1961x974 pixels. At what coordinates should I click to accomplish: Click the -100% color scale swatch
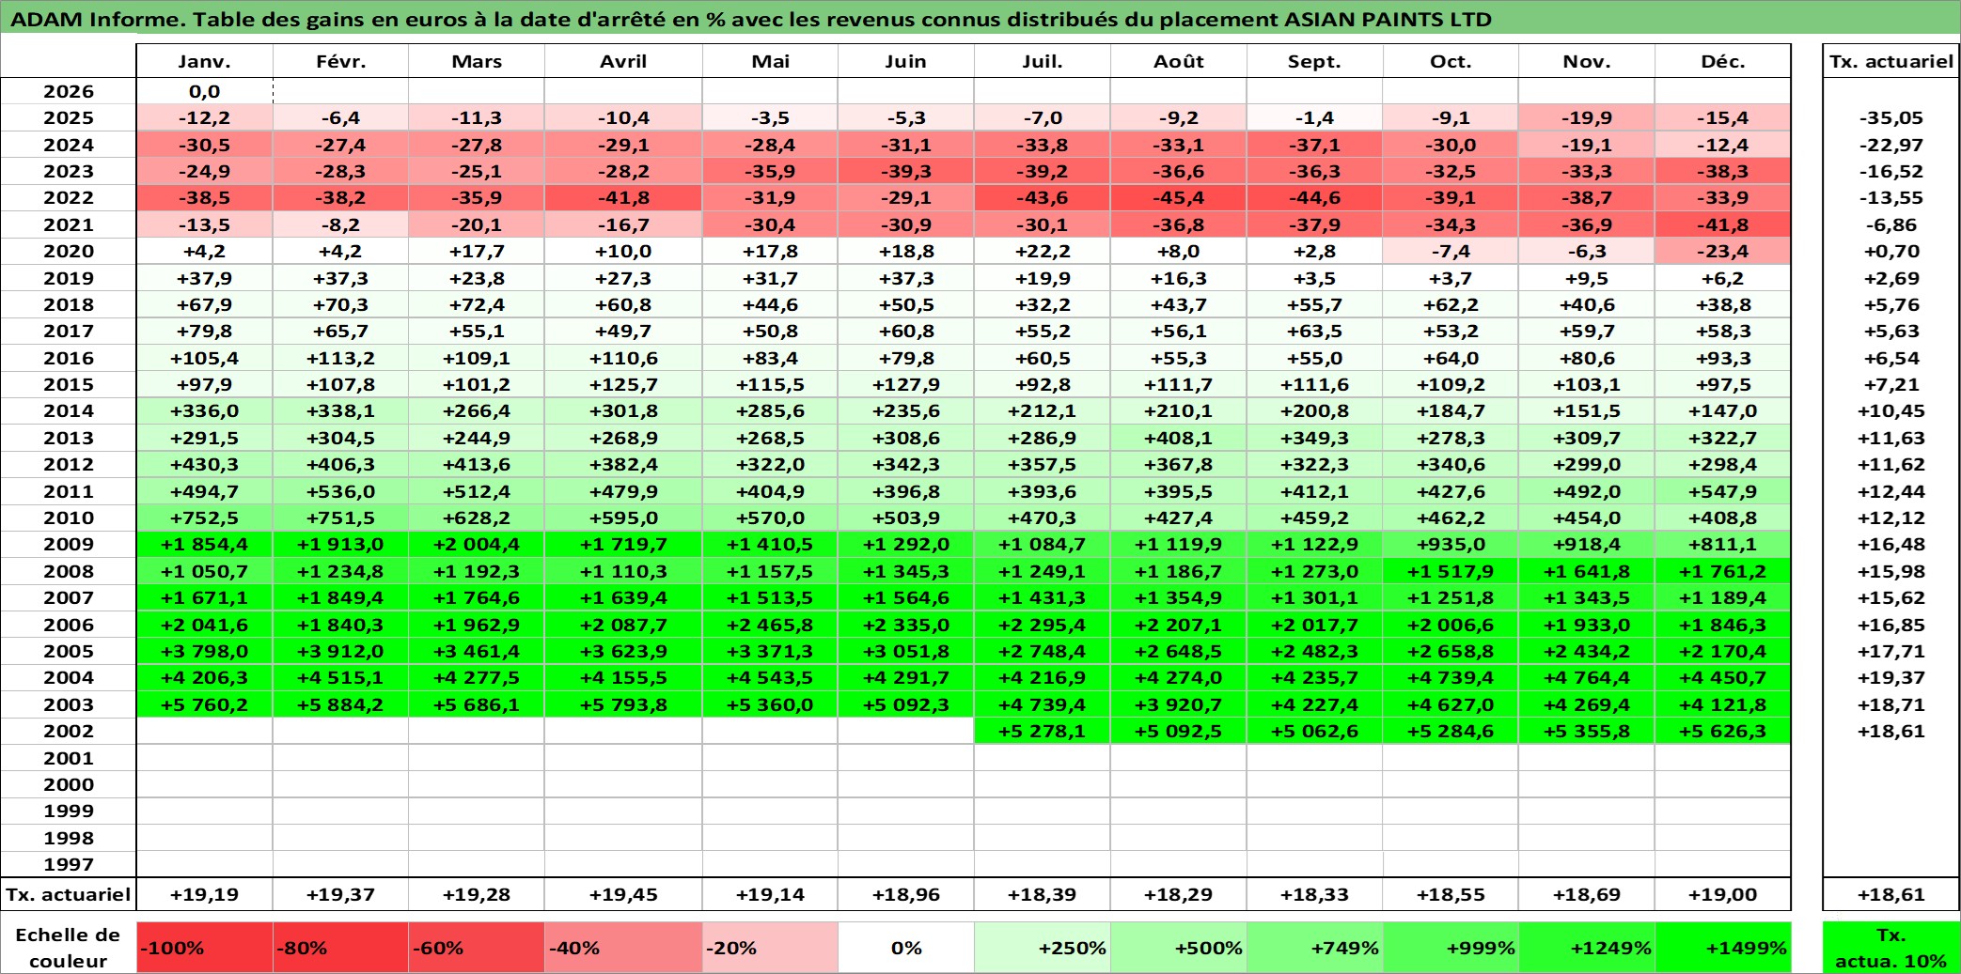pos(204,948)
